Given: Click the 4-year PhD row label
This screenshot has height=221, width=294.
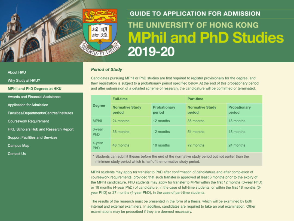Looking at the screenshot, I should pos(101,145).
